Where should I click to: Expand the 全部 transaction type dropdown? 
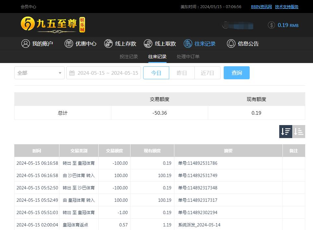click(x=39, y=73)
